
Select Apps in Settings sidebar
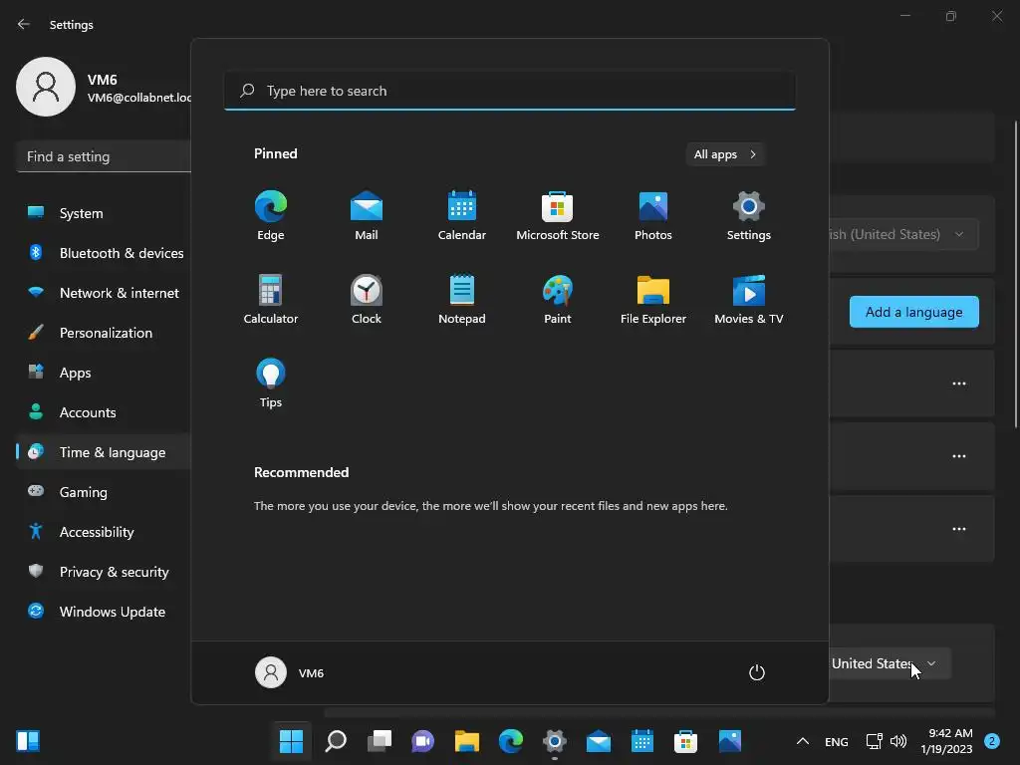pos(104,373)
